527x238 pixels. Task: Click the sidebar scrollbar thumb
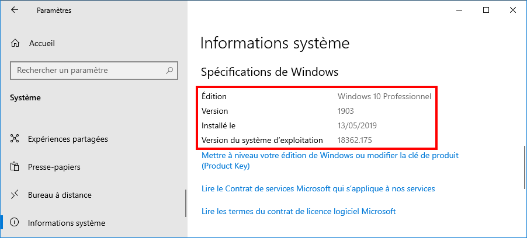[x=186, y=204]
